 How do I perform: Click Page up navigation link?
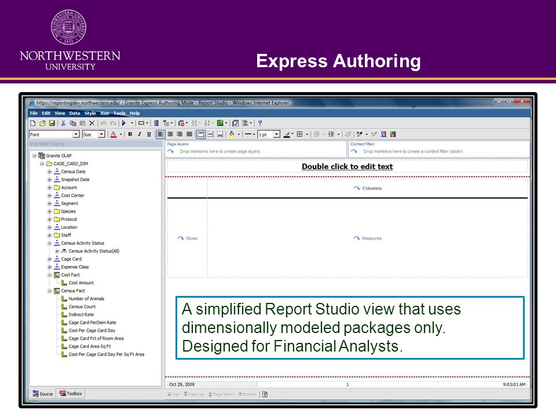click(193, 394)
